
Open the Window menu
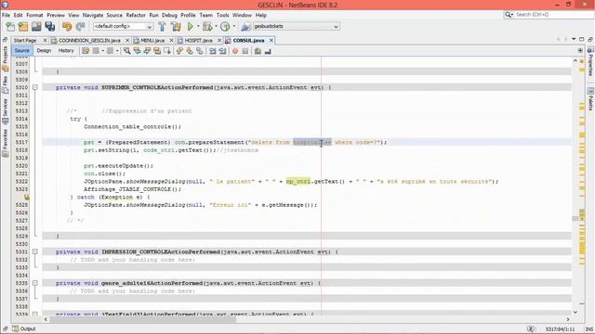(x=242, y=15)
